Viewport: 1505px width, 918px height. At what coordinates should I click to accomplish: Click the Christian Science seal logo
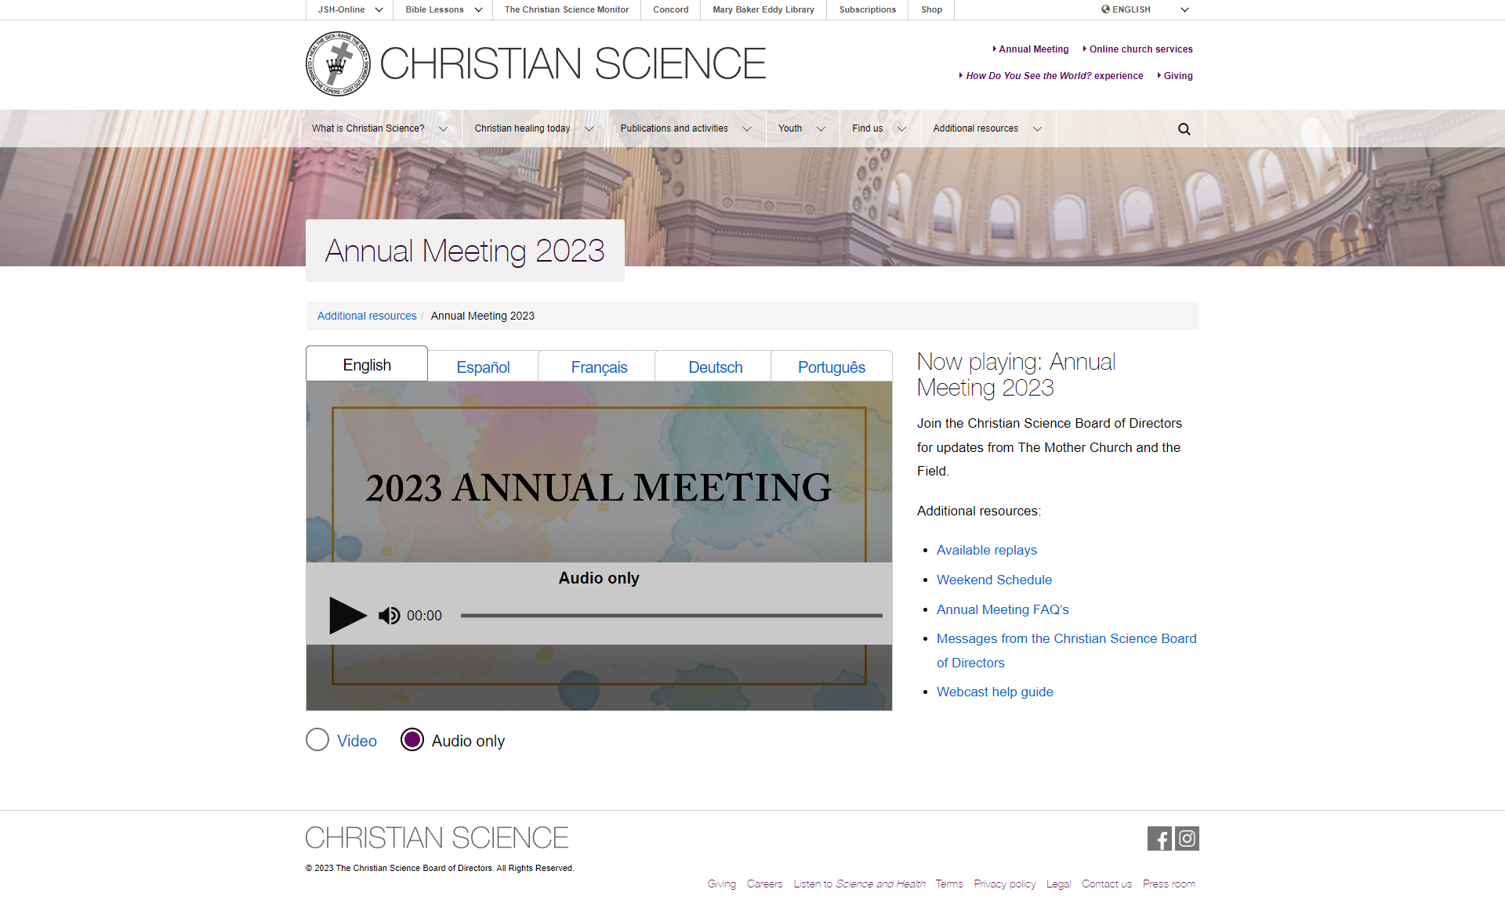tap(338, 63)
